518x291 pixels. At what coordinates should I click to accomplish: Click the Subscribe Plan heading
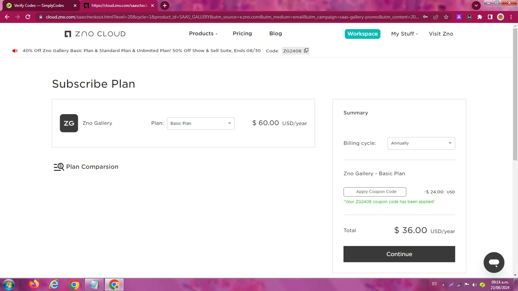click(94, 84)
